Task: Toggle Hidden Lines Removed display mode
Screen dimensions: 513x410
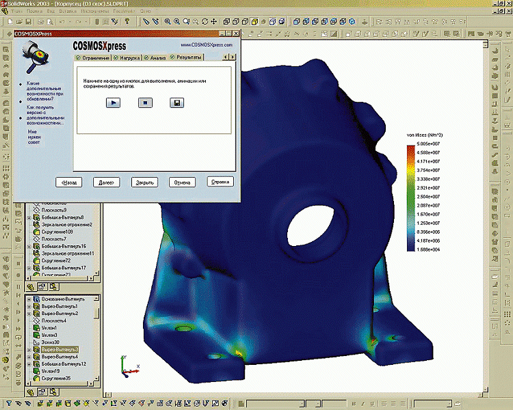Action: [245, 22]
